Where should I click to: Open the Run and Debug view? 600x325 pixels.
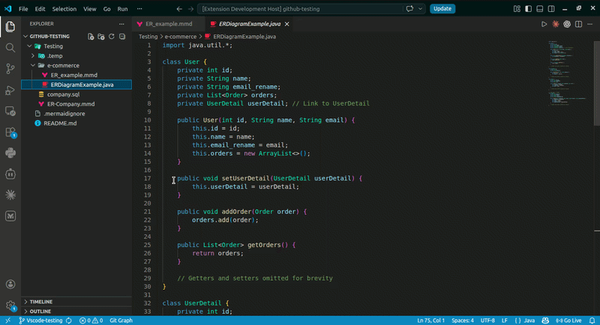click(10, 90)
